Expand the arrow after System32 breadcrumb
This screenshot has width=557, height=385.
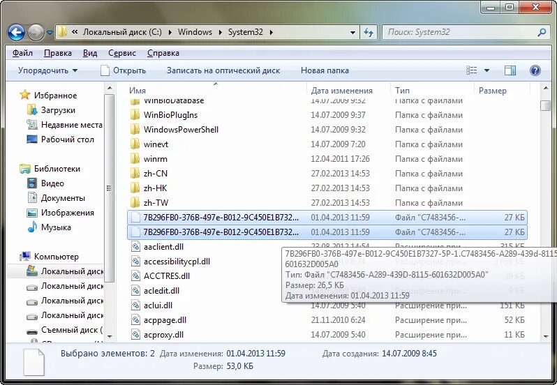[x=272, y=32]
